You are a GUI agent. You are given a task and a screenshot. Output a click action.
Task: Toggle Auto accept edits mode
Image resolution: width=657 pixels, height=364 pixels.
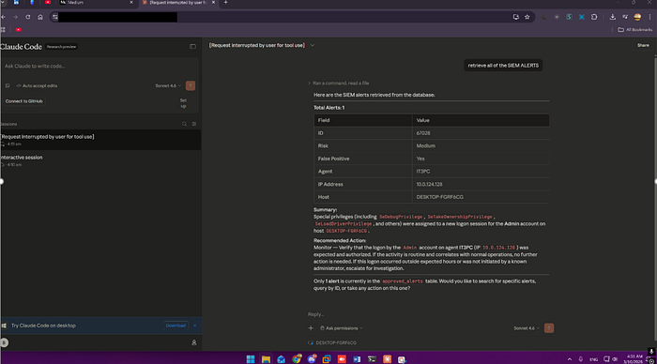point(37,85)
